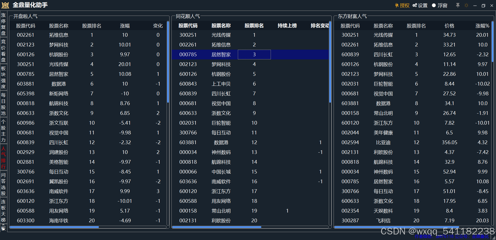Switch to the 人气排行 sidebar tab

(x=3, y=157)
